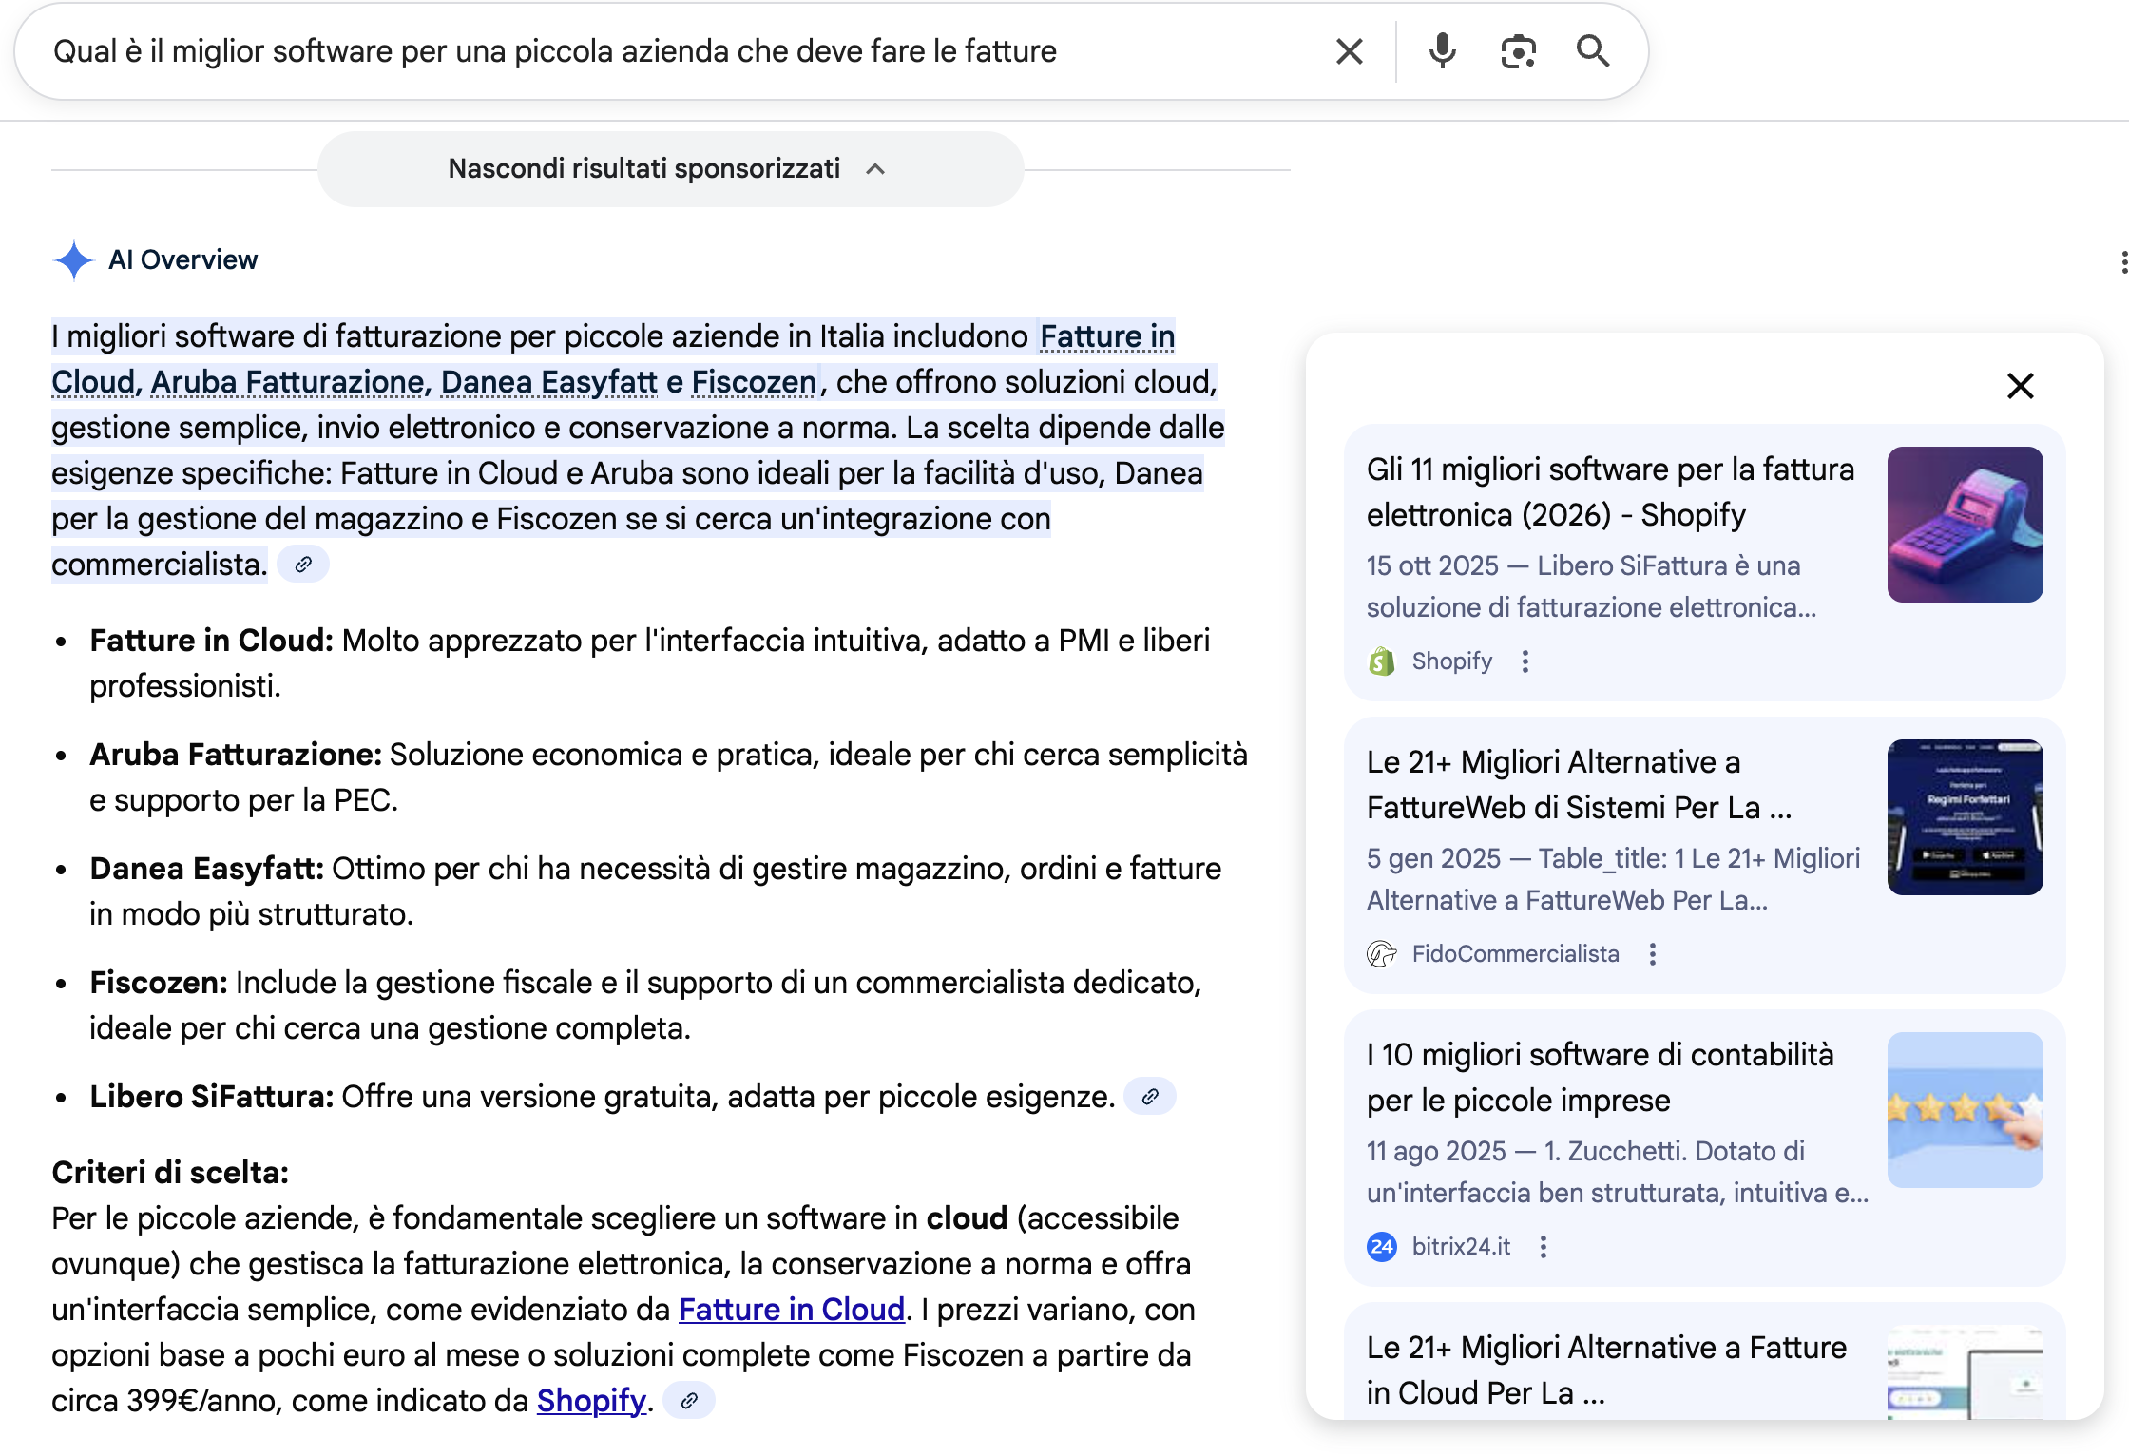Open Google Lens image search
This screenshot has height=1456, width=2129.
[1518, 51]
